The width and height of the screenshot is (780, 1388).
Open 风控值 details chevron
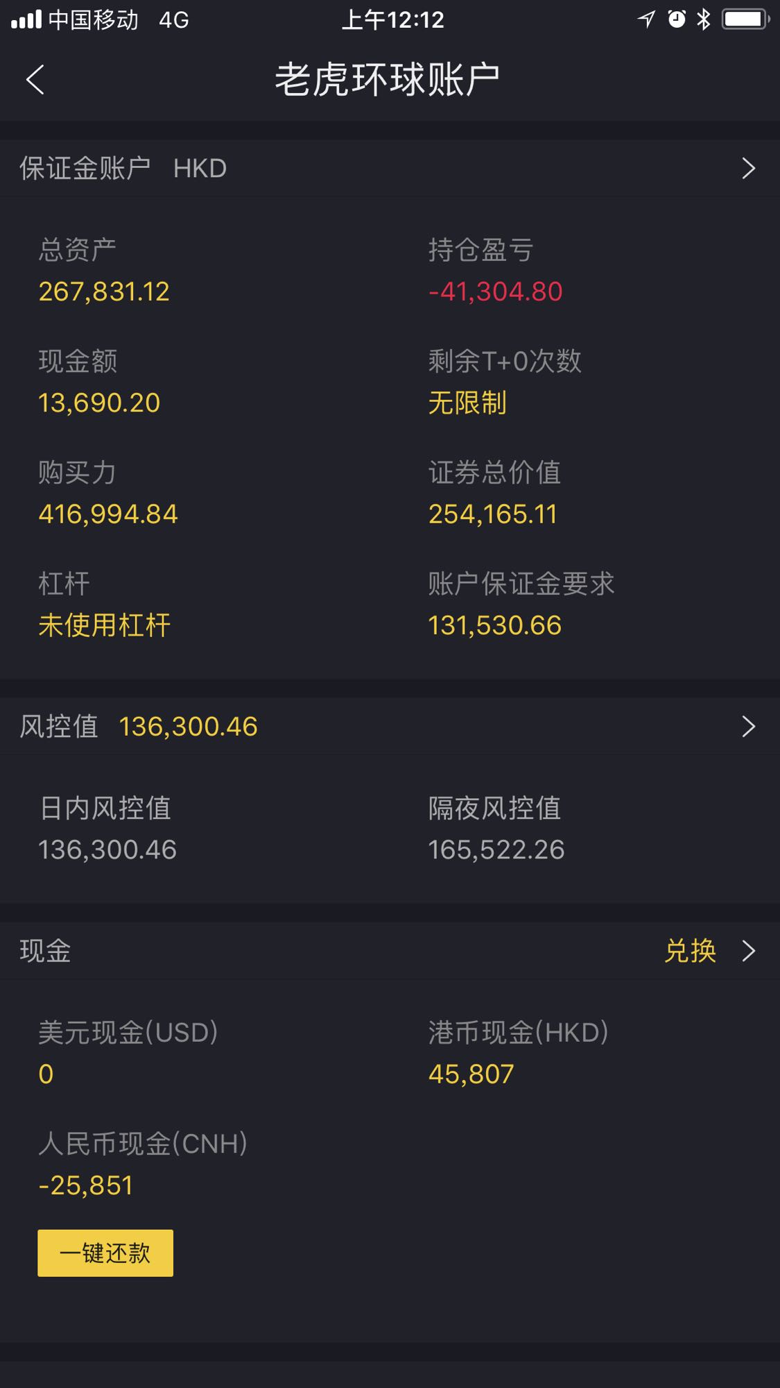click(x=748, y=727)
